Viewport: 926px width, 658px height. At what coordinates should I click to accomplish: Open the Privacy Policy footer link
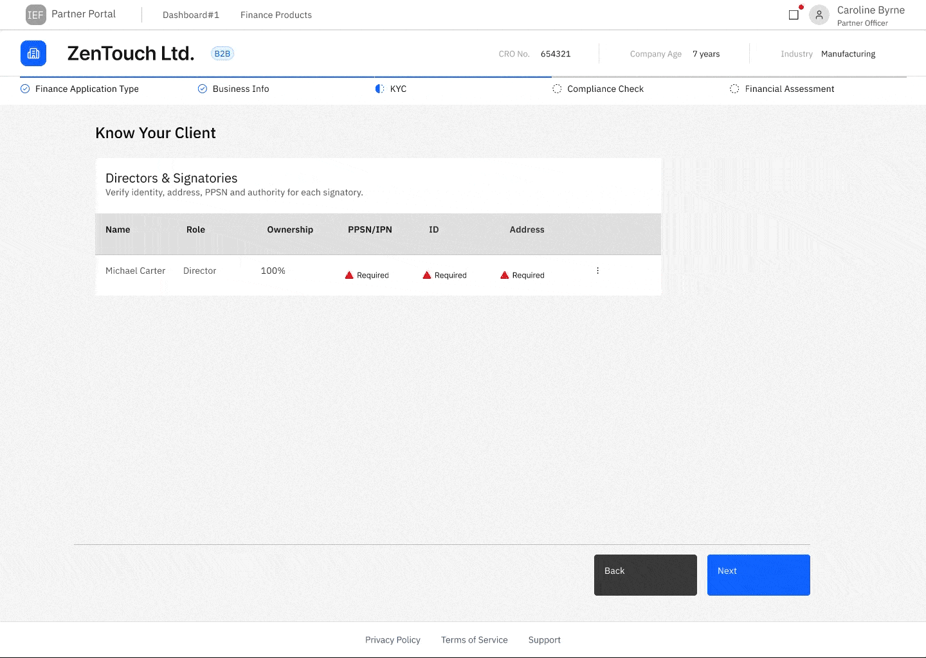click(392, 640)
